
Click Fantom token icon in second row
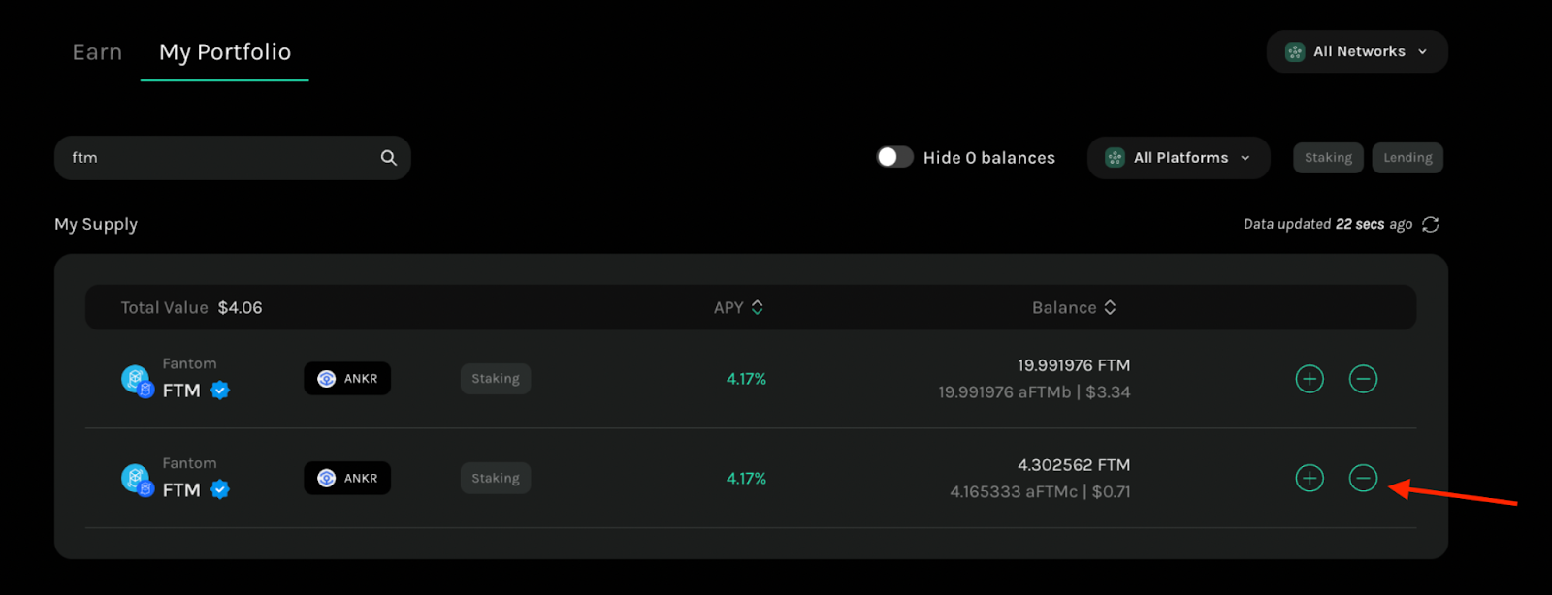(x=137, y=480)
